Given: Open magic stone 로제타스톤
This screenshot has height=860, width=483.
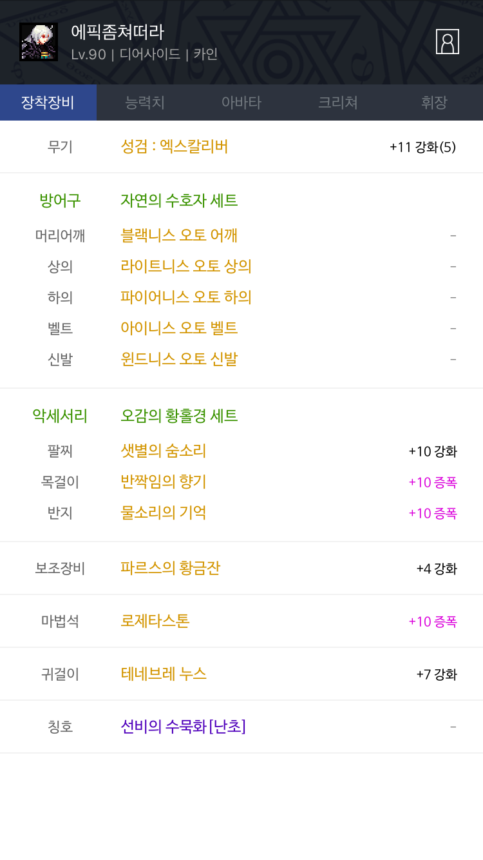Looking at the screenshot, I should (x=155, y=621).
